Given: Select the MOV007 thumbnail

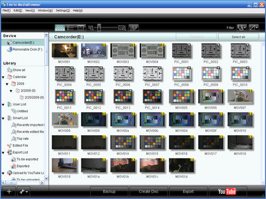Looking at the screenshot, I should [x=240, y=96].
